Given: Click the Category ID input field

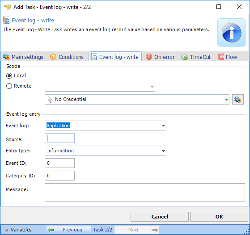Looking at the screenshot, I should pyautogui.click(x=59, y=176).
